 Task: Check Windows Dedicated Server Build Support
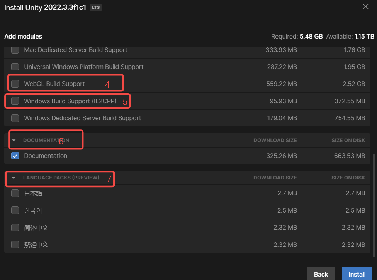click(x=15, y=118)
